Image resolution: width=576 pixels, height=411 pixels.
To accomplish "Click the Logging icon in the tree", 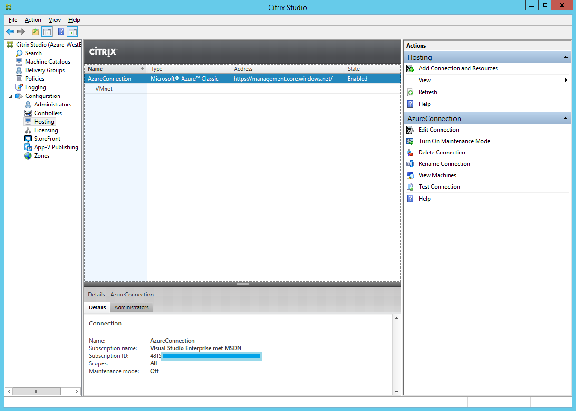I will 19,87.
